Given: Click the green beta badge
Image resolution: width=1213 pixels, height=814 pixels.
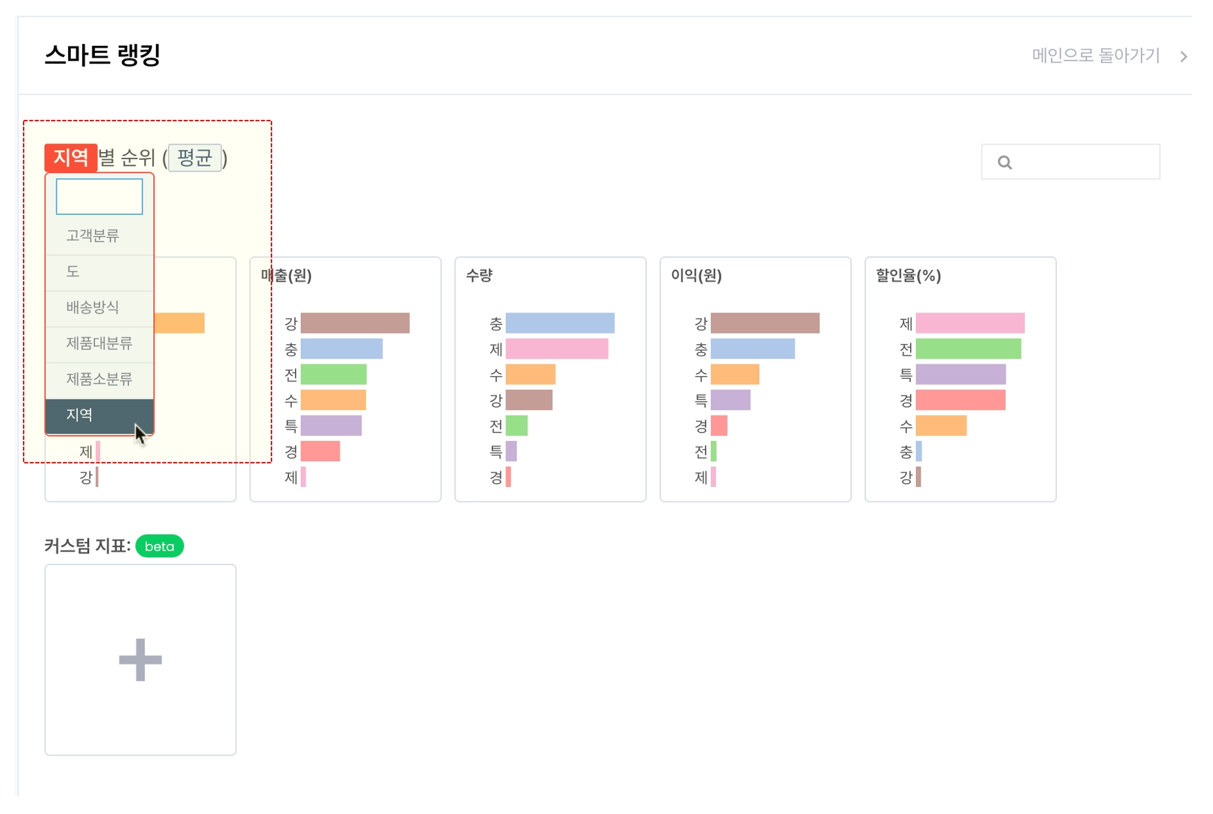Looking at the screenshot, I should click(x=159, y=546).
